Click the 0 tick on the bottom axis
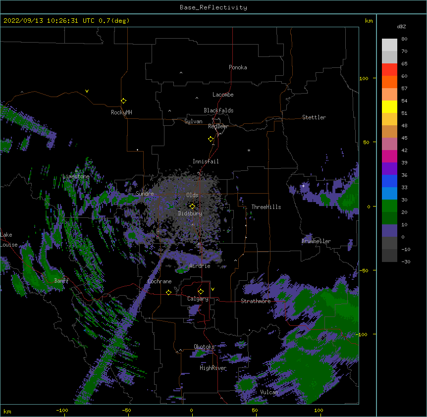Viewport: 427px width, 417px height. (191, 411)
